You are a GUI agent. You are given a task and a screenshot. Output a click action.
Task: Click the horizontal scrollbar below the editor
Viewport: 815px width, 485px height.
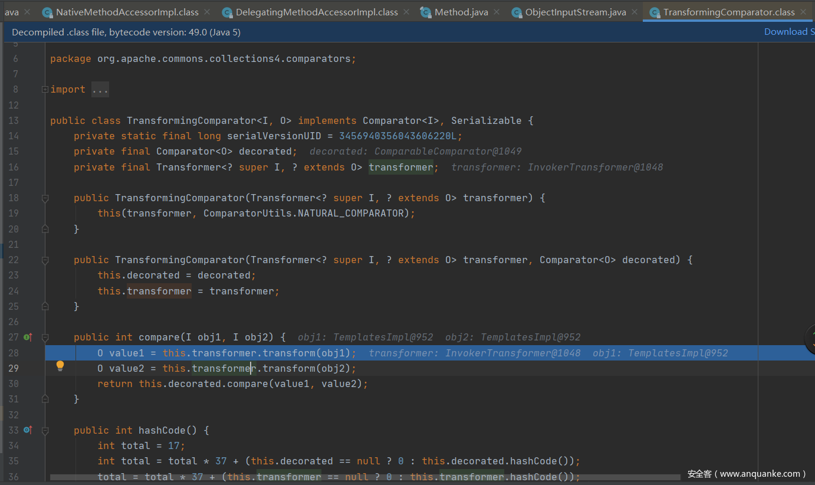[x=354, y=477]
